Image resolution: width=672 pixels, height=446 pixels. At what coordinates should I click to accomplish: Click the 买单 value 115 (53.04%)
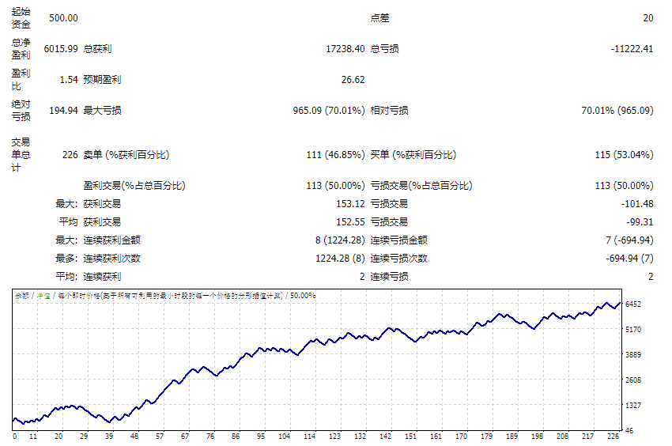click(x=624, y=155)
